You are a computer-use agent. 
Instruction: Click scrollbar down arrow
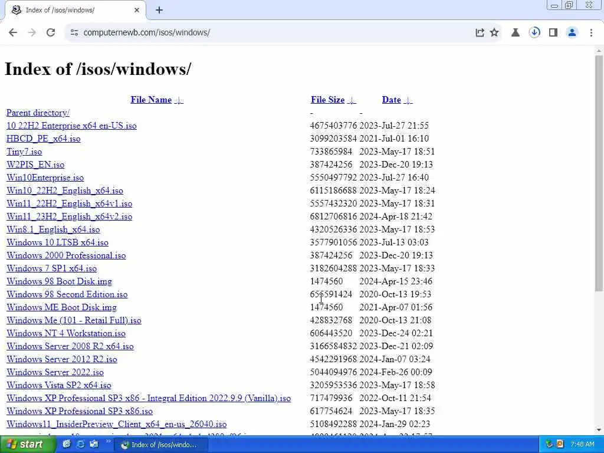pyautogui.click(x=599, y=431)
